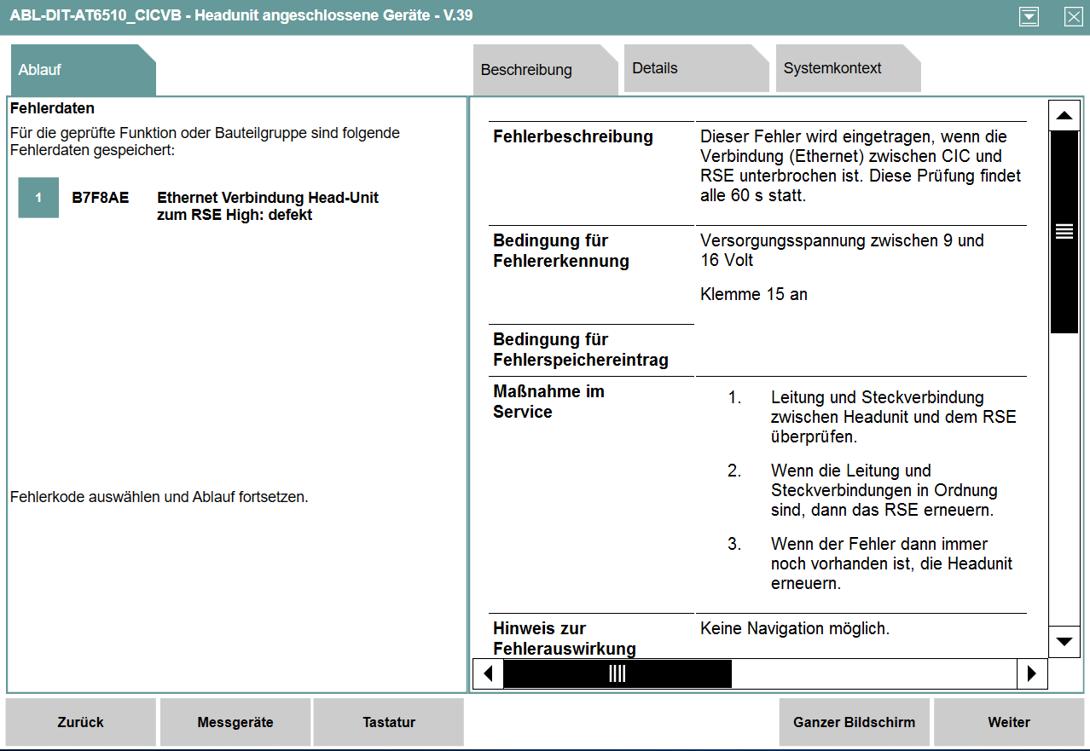Screen dimensions: 1090x751
Task: Open Messgeräte
Action: coord(235,722)
